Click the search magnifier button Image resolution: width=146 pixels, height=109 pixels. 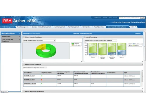[x=142, y=18]
